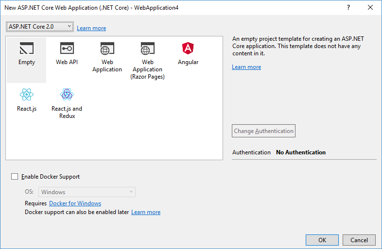The height and width of the screenshot is (249, 382).
Task: Pick the Web Application template icon
Action: point(107,48)
